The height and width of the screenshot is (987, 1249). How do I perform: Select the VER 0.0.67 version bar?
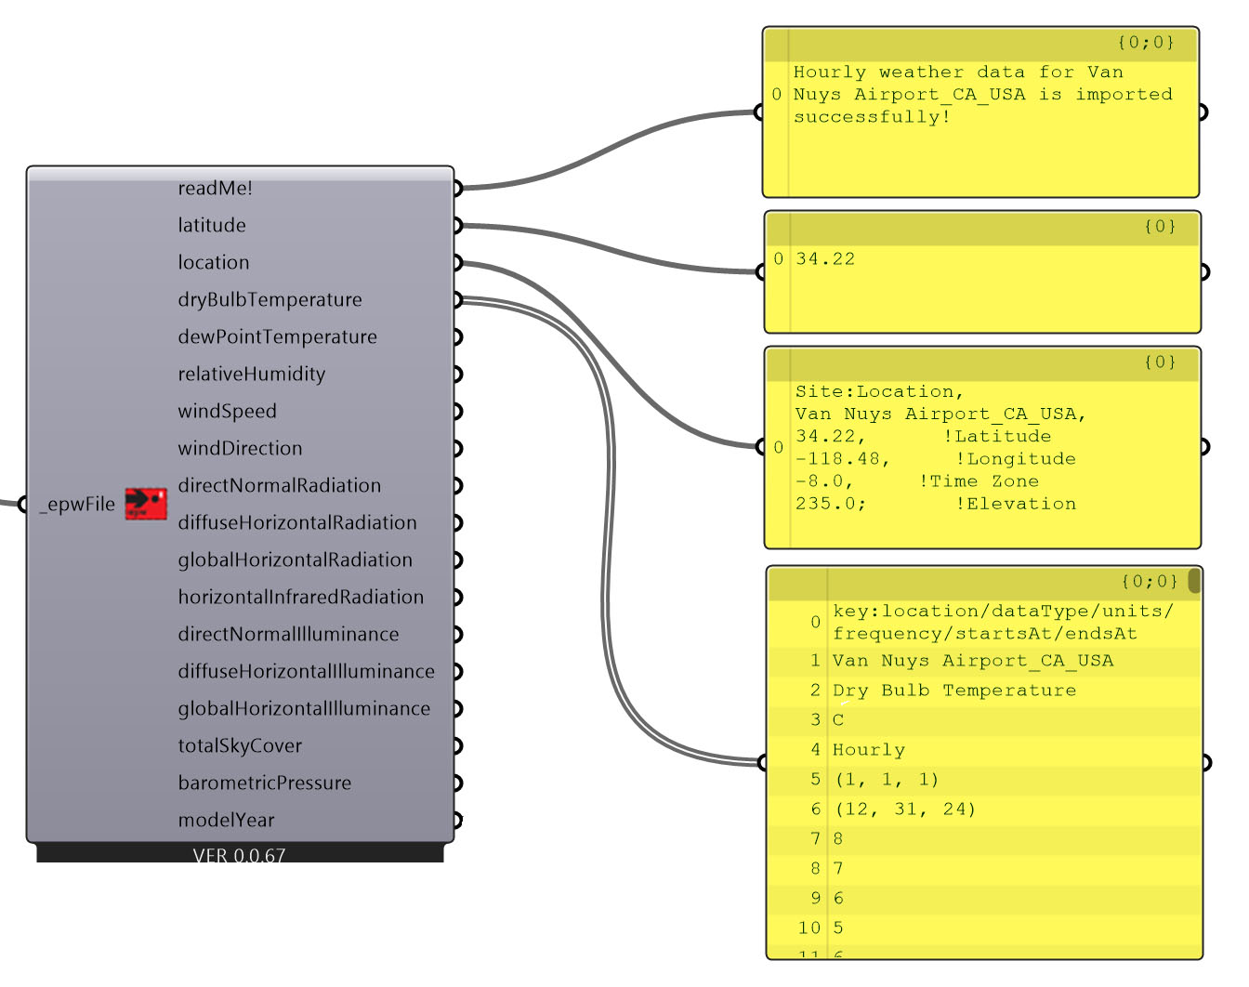pos(240,855)
